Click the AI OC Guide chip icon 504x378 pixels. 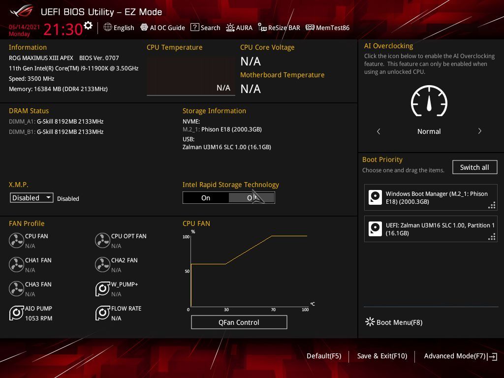click(144, 28)
